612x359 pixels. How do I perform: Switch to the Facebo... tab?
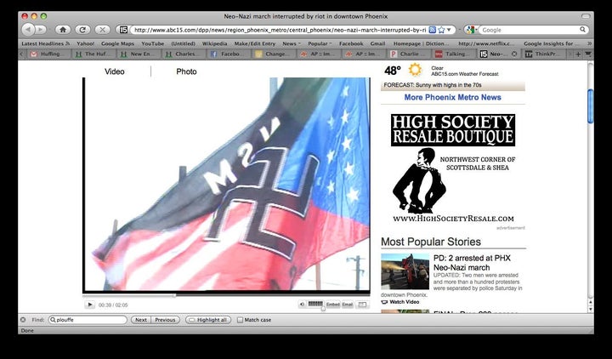tap(229, 54)
